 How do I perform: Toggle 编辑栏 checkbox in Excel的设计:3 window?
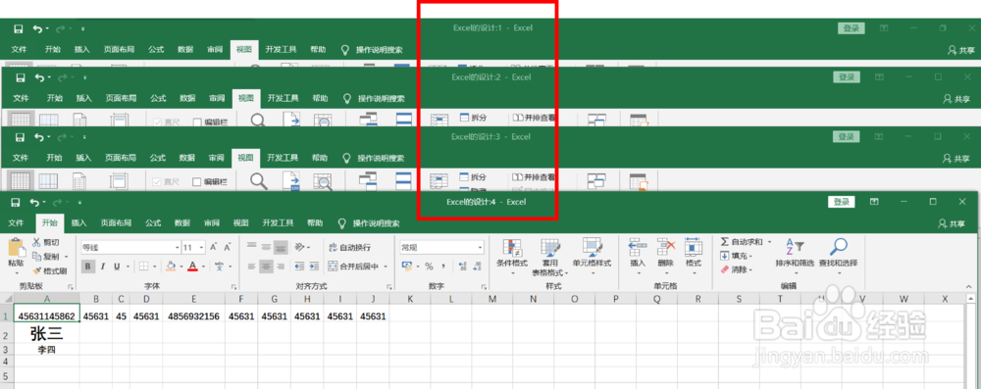(197, 182)
